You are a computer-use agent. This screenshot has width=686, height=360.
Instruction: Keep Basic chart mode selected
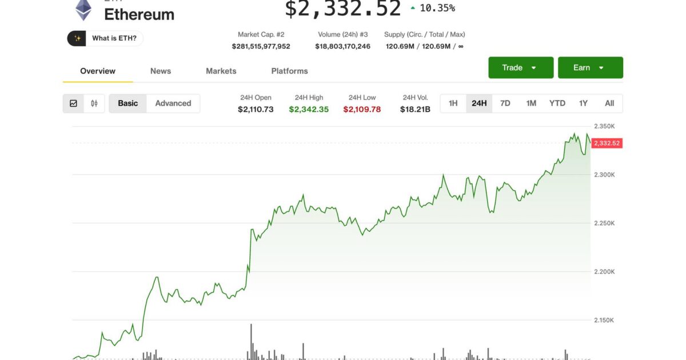click(x=127, y=103)
